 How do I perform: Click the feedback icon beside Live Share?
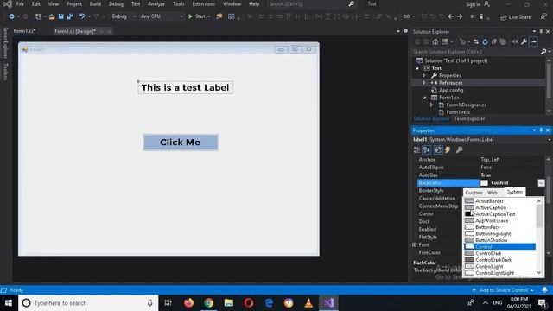[x=543, y=16]
